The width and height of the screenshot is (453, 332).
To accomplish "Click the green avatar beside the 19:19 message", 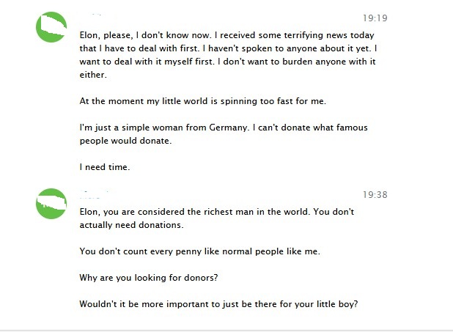I will pyautogui.click(x=51, y=27).
